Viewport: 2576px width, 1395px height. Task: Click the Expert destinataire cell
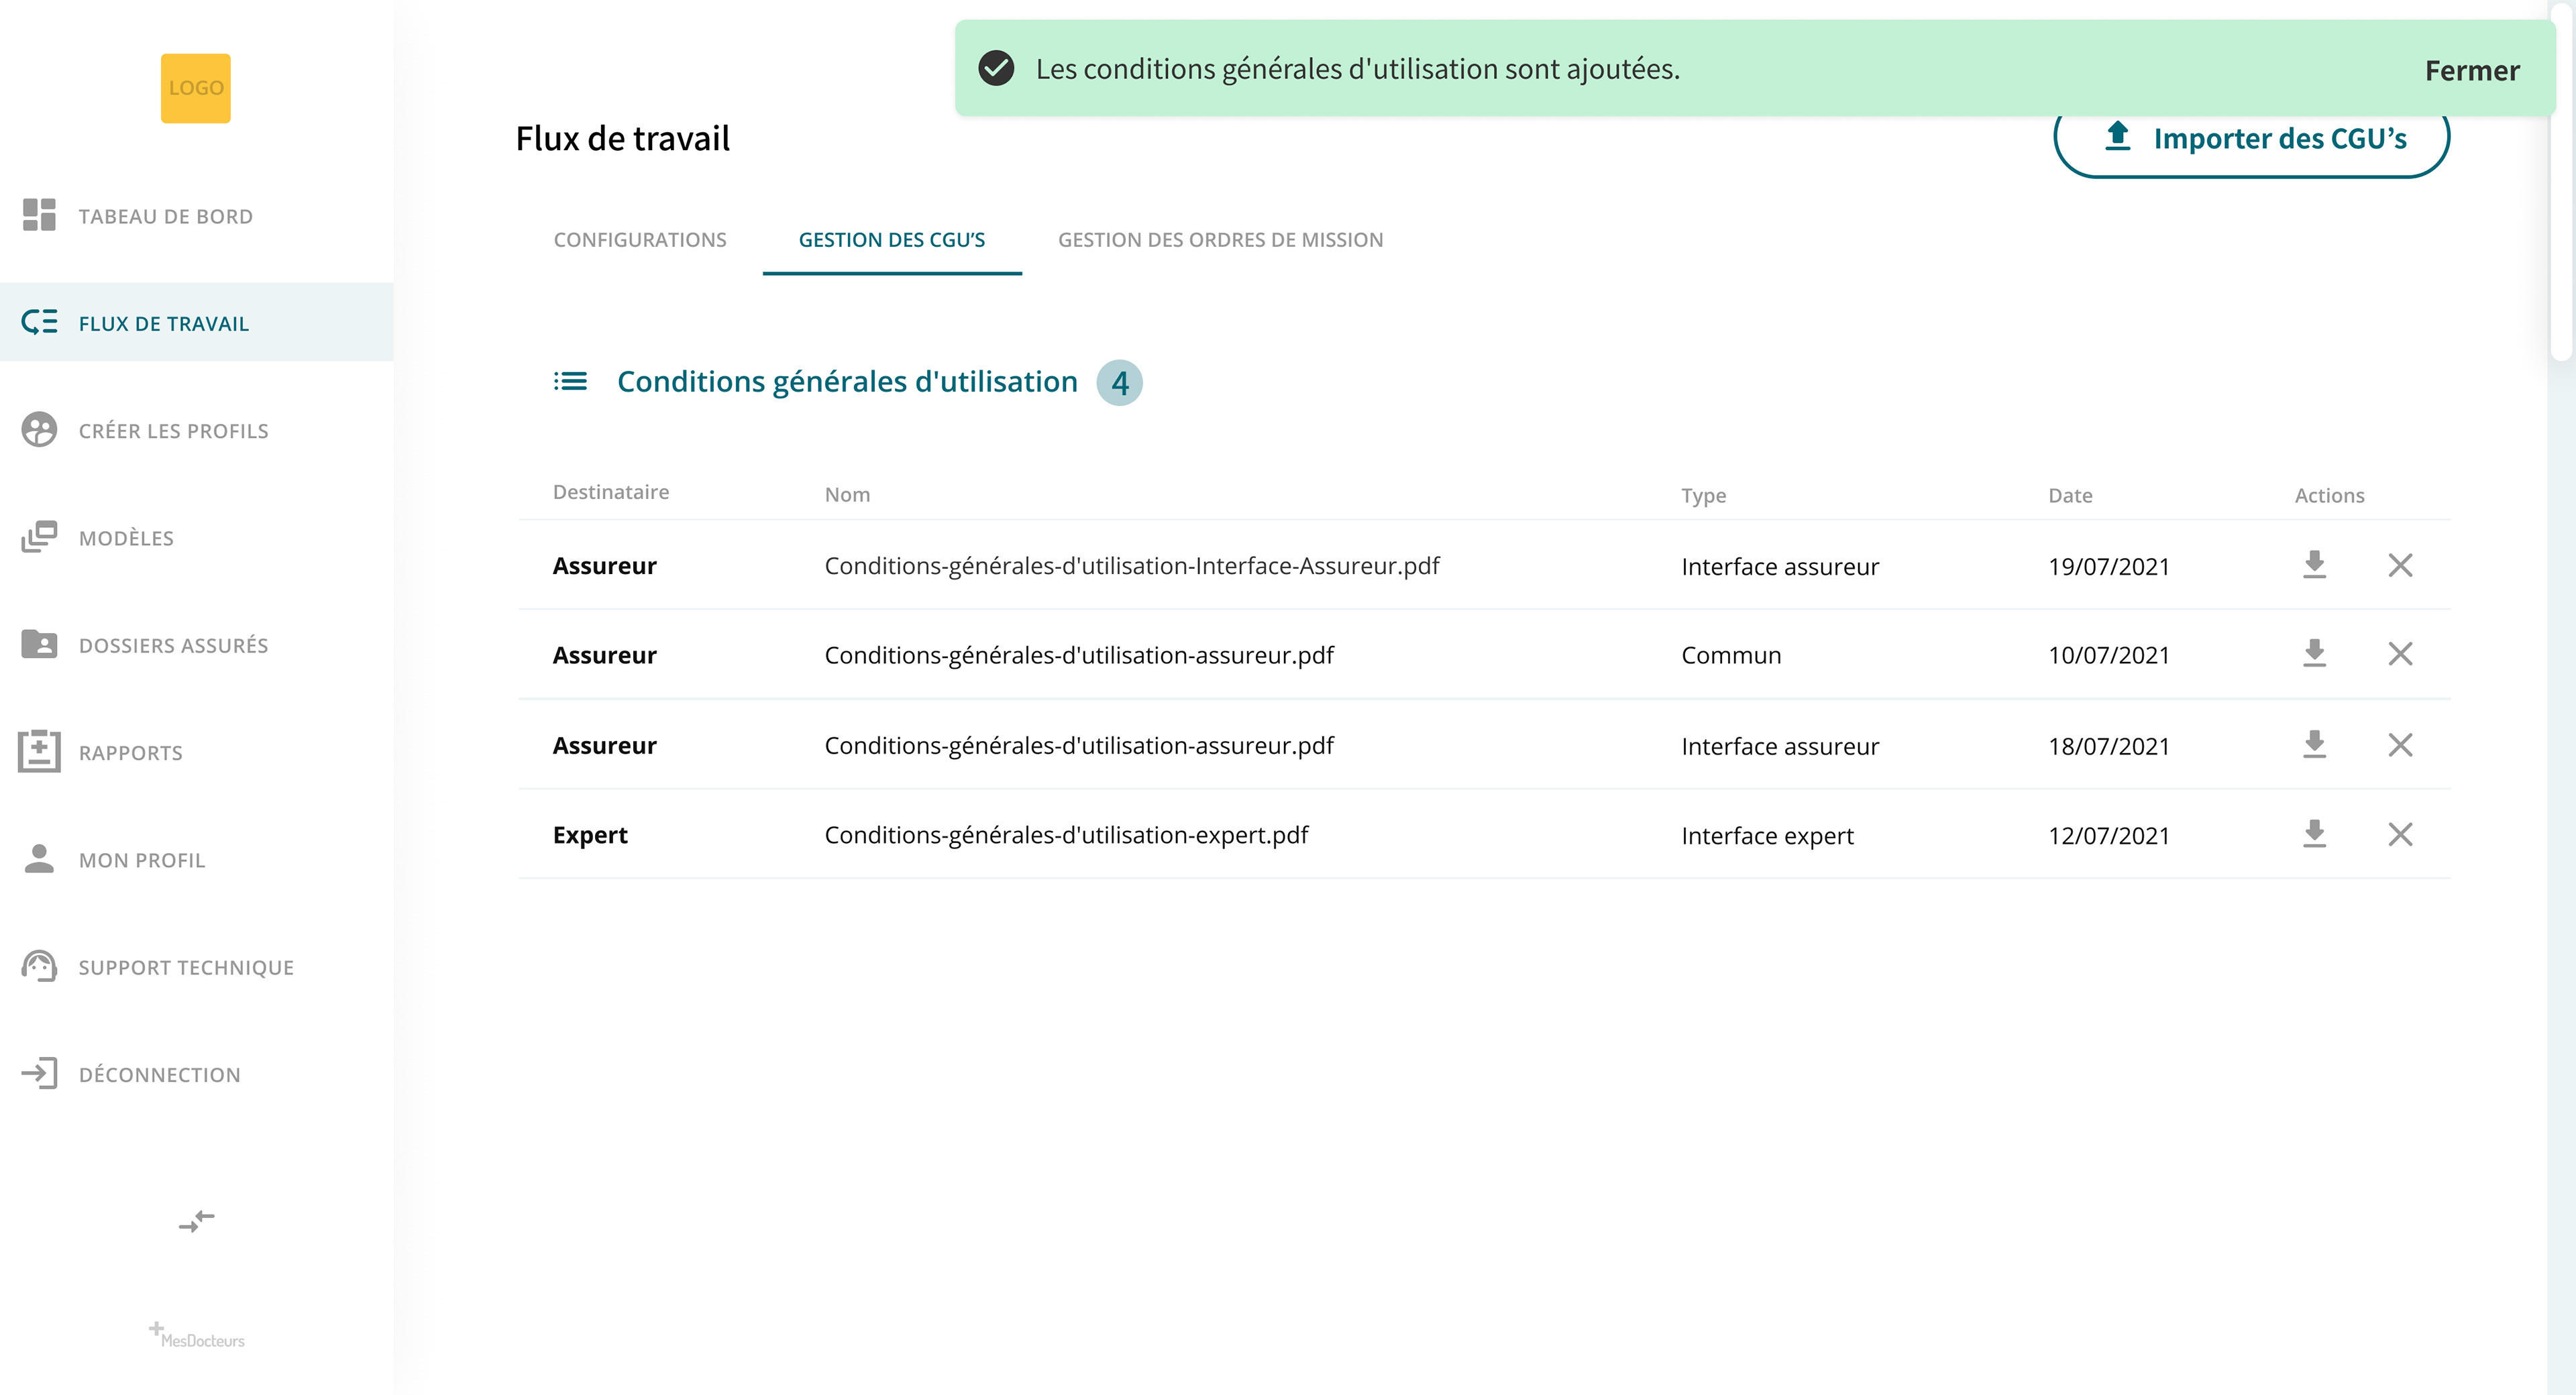[x=590, y=835]
